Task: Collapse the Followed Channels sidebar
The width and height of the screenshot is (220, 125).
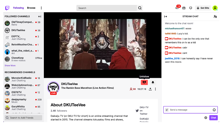Action: click(x=39, y=16)
